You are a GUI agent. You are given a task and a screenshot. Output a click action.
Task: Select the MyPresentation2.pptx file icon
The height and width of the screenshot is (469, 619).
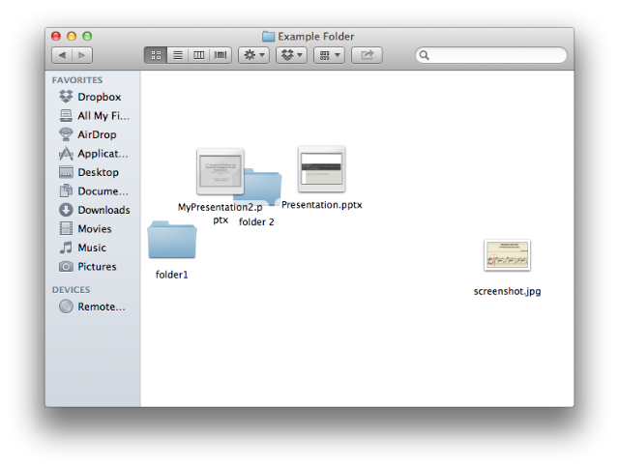pos(221,171)
